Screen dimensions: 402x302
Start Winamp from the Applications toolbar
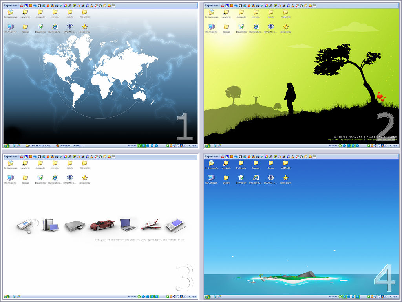39,6
